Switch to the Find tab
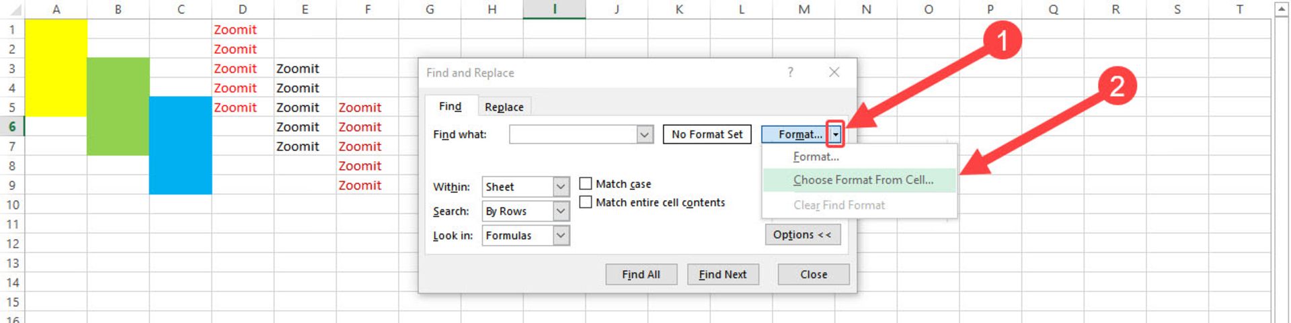Screen dimensions: 1291x323 450,106
